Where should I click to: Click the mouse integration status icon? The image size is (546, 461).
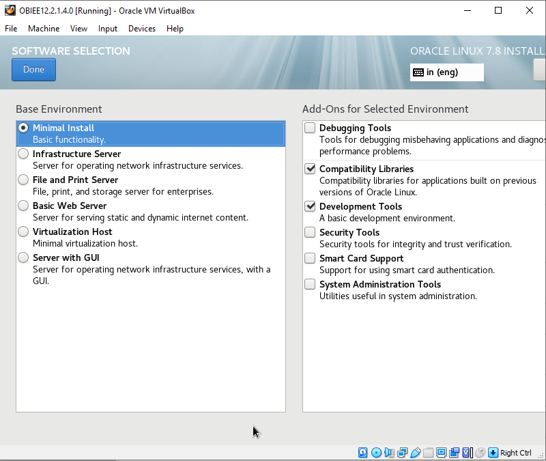[480, 453]
